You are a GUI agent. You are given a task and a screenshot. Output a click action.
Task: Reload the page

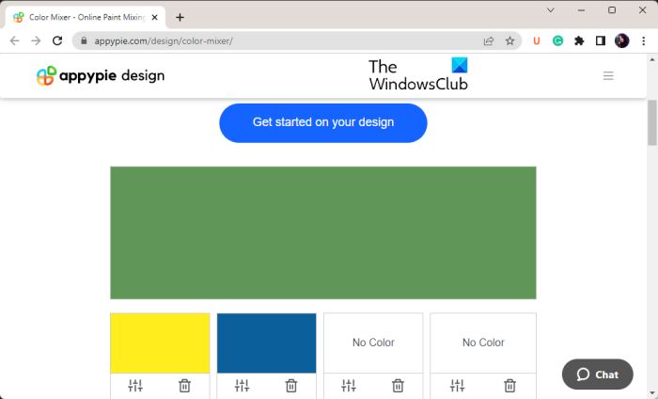[x=57, y=41]
